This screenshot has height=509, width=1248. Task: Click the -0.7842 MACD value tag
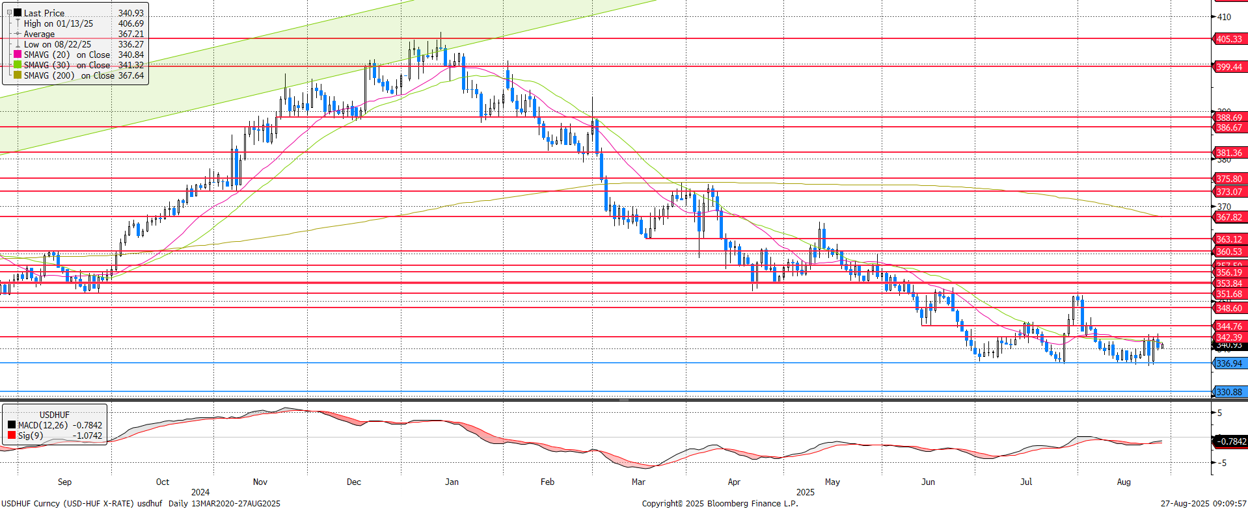click(x=1230, y=441)
